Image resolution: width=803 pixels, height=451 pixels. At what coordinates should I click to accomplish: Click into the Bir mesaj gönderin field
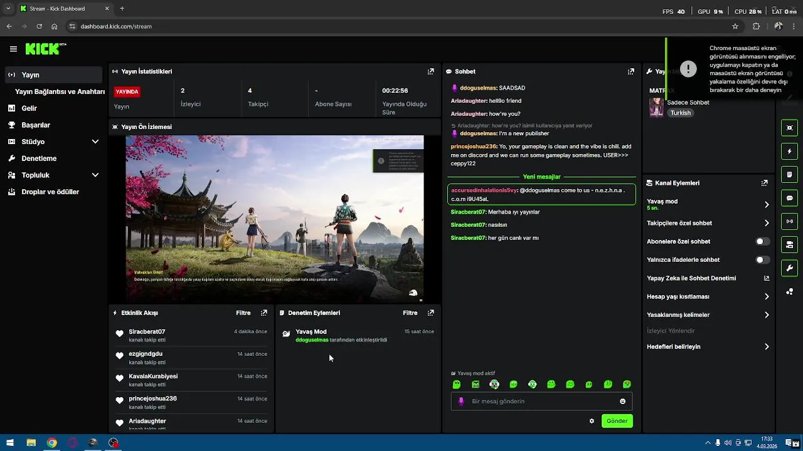541,402
